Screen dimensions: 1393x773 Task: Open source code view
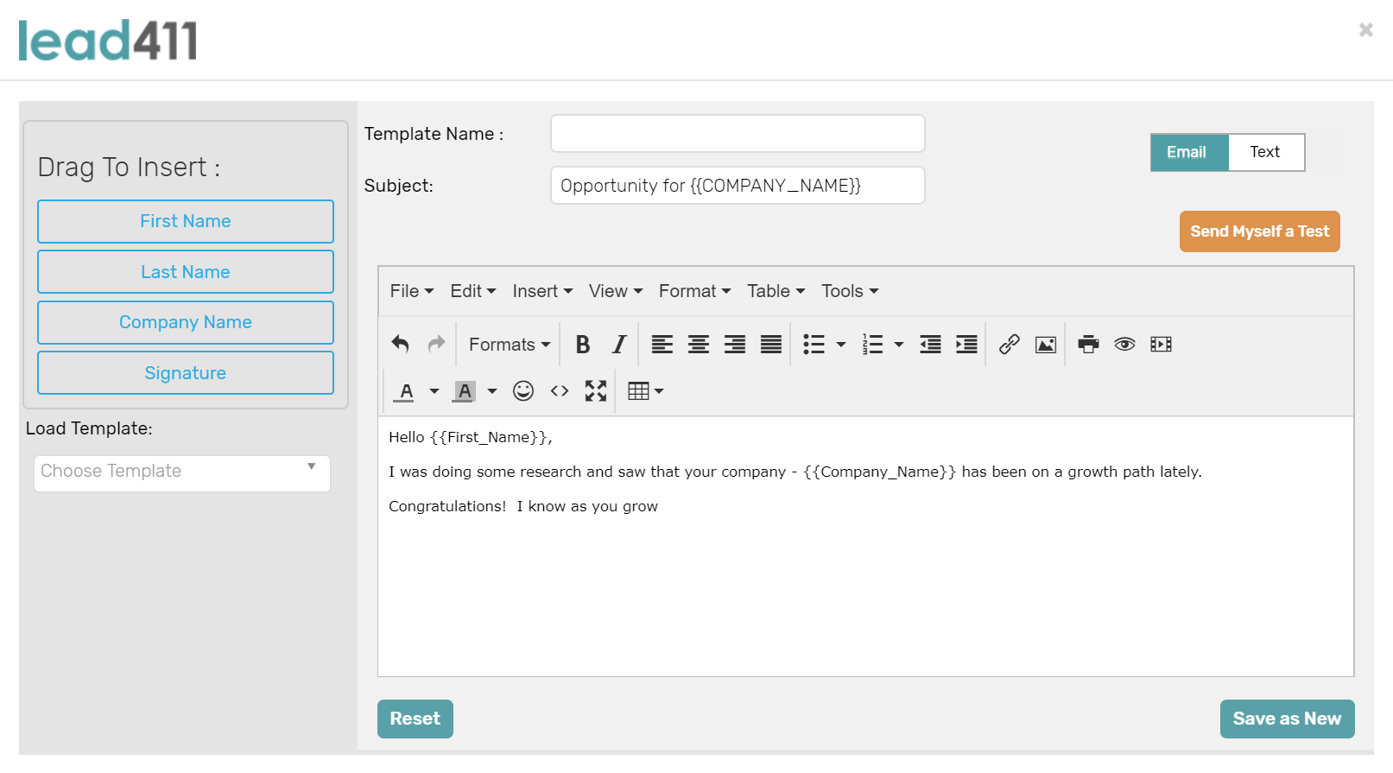pos(560,391)
